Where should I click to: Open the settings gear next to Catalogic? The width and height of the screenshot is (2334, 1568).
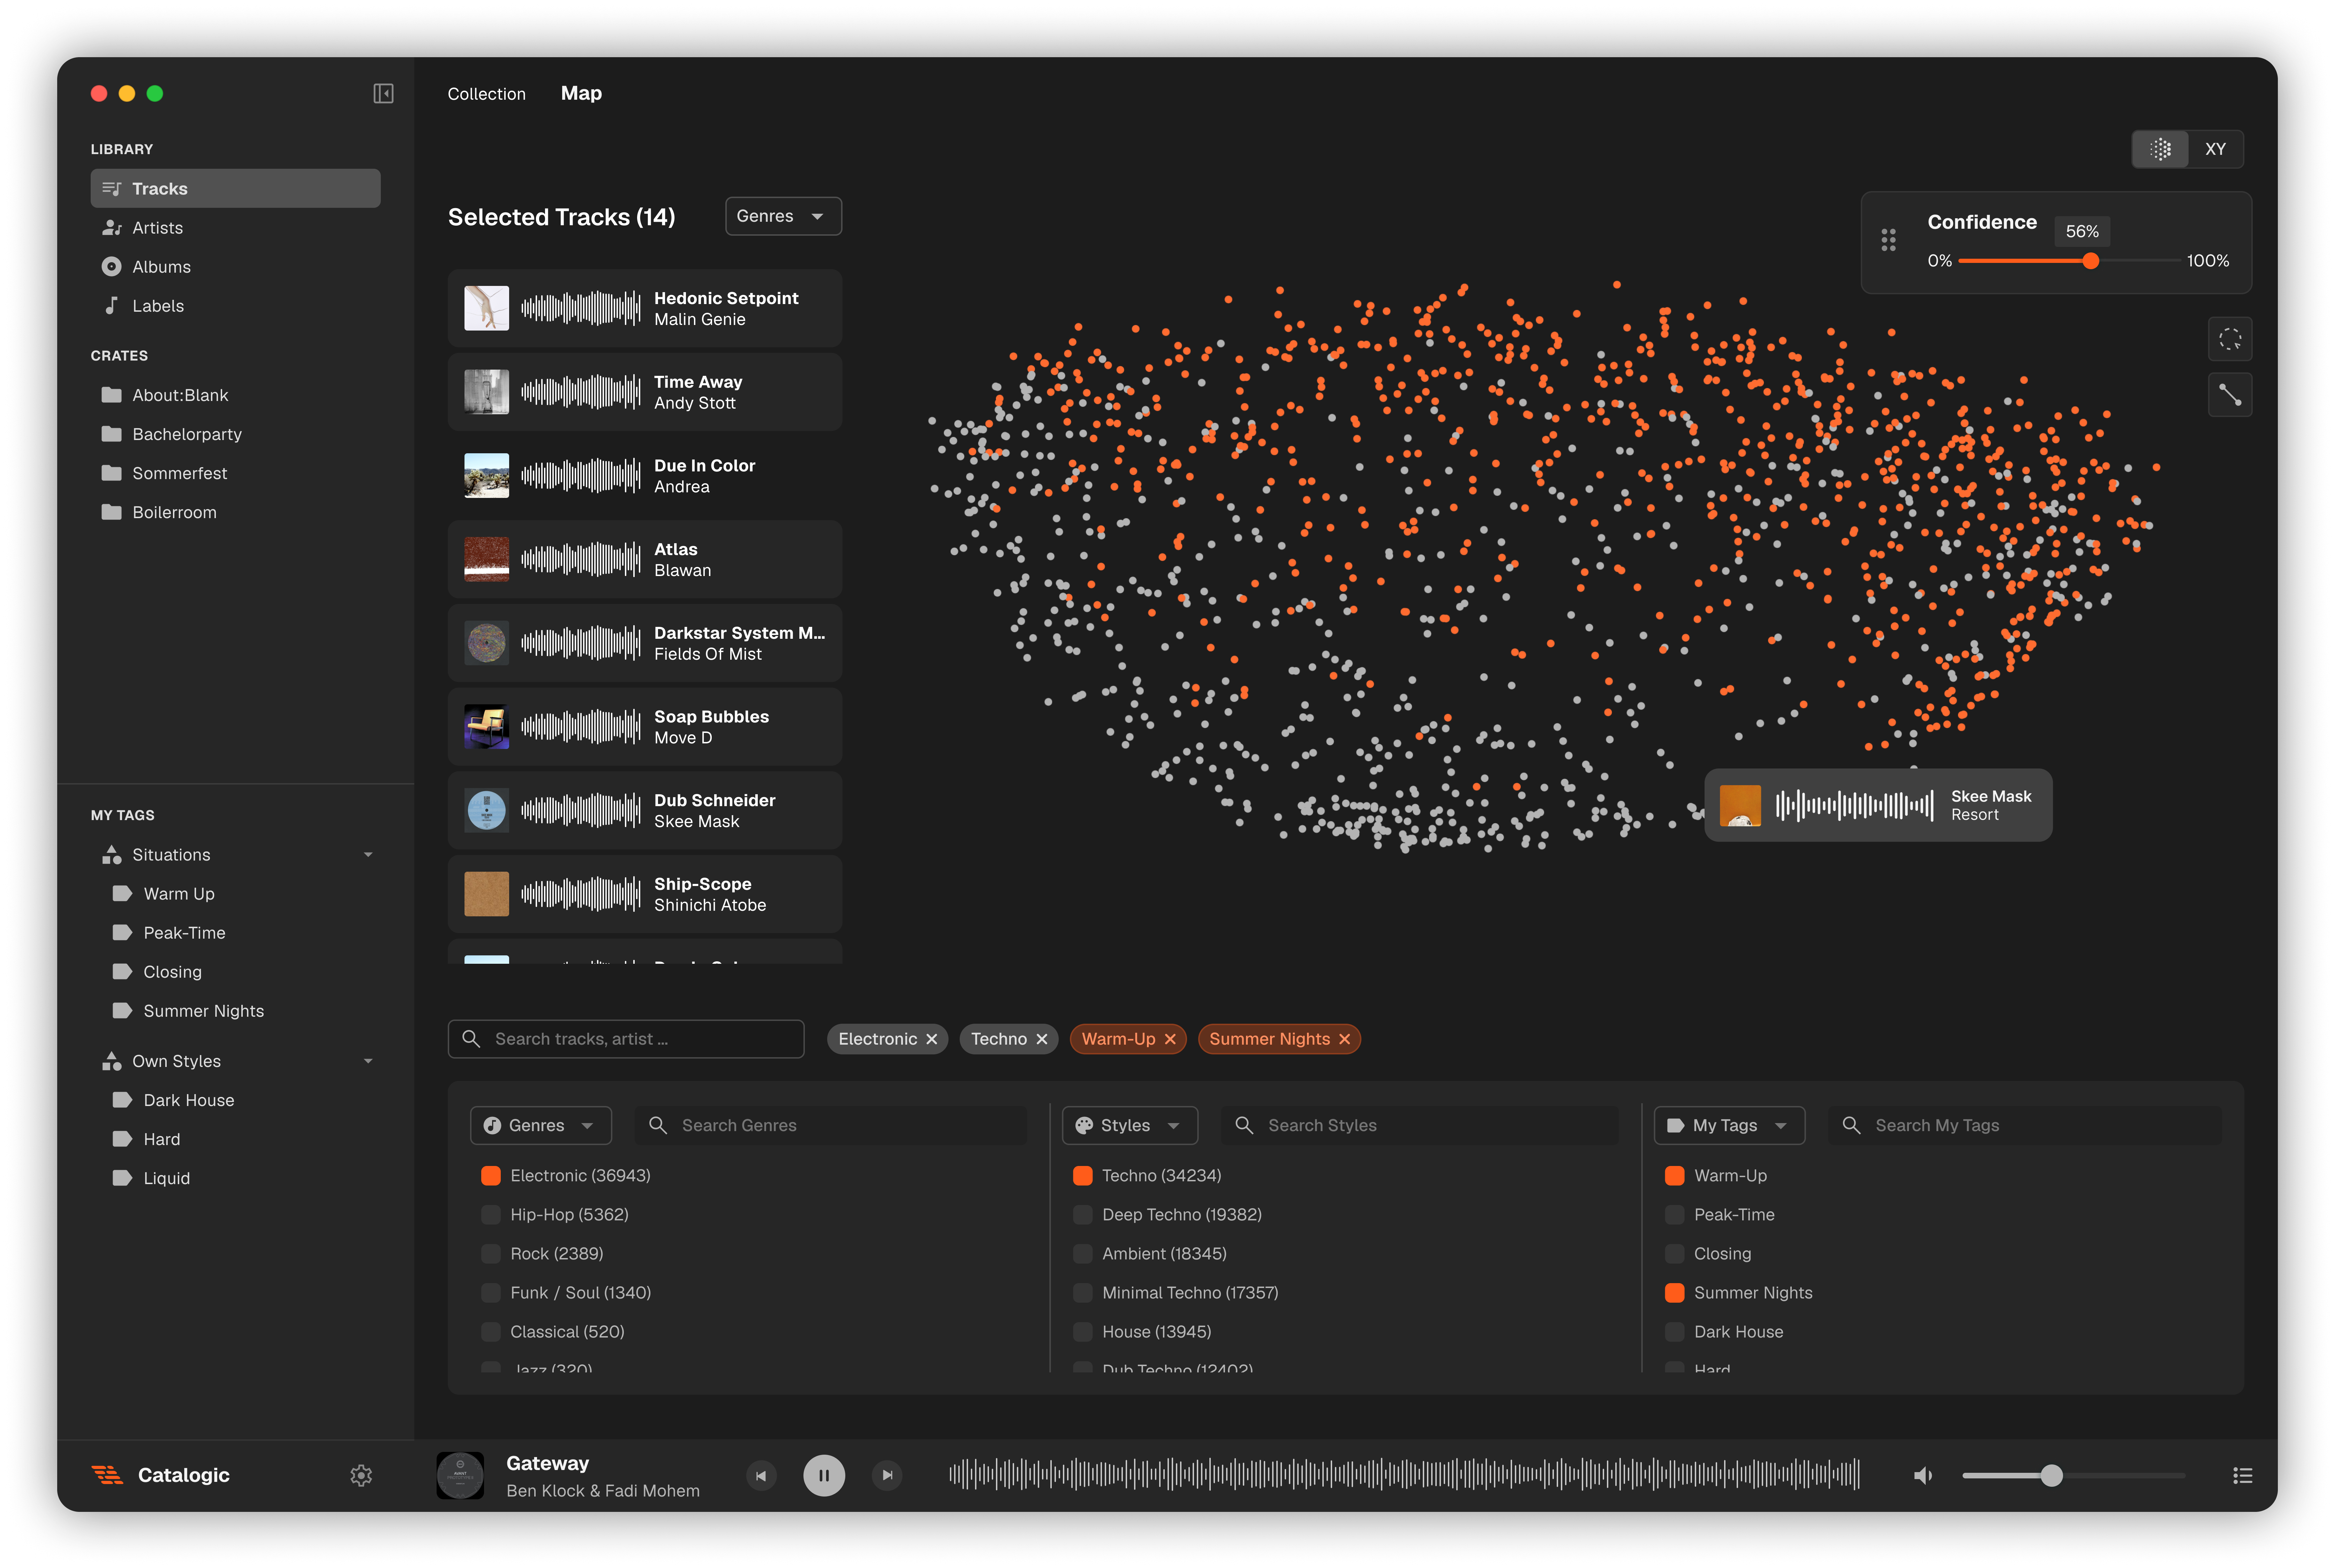(x=361, y=1475)
